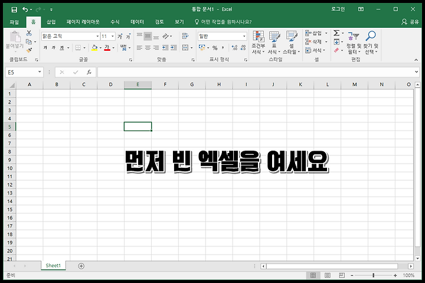Toggle italic formatting
This screenshot has height=283, width=425.
pyautogui.click(x=53, y=48)
